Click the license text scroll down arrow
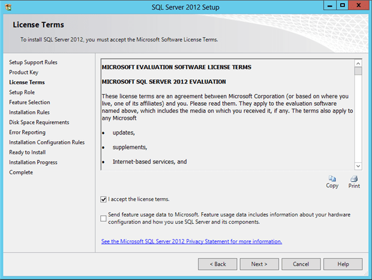Screen dimensions: 372x280 click(358, 166)
